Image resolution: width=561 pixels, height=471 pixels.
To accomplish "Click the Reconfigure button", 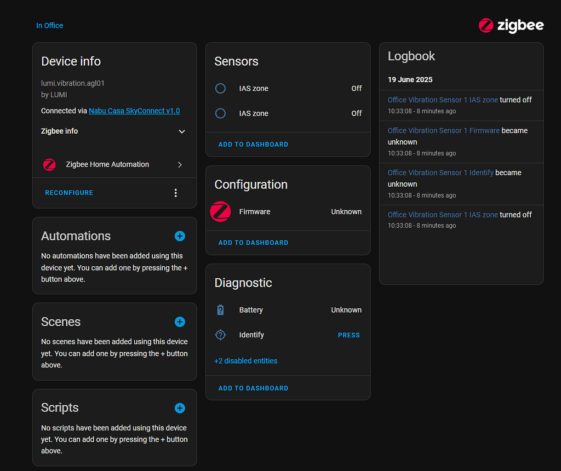I will click(69, 193).
